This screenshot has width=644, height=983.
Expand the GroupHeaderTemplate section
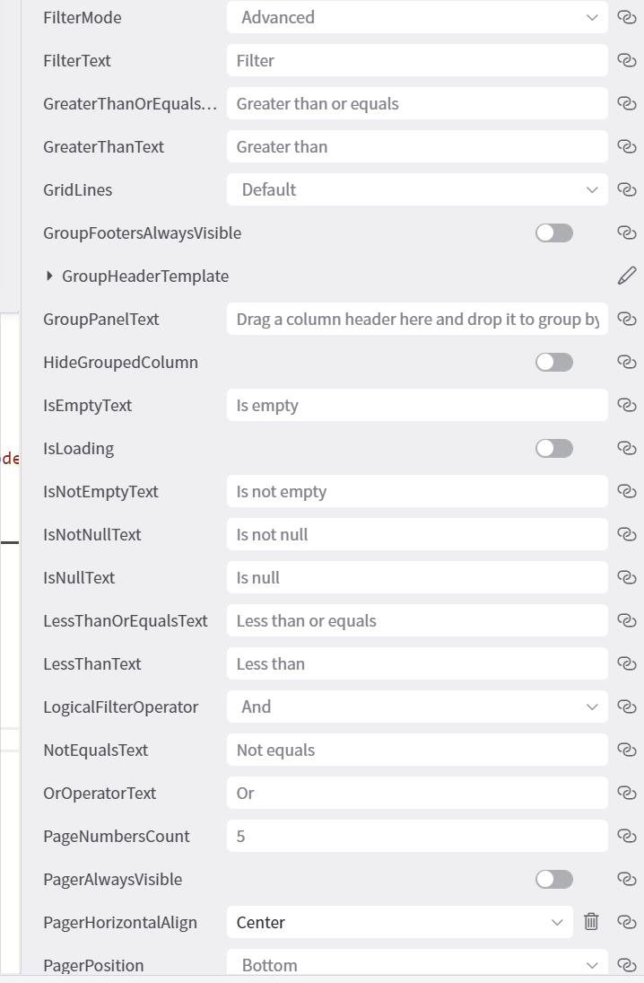click(49, 276)
